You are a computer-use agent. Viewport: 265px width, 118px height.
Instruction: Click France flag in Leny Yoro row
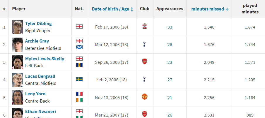(79, 94)
